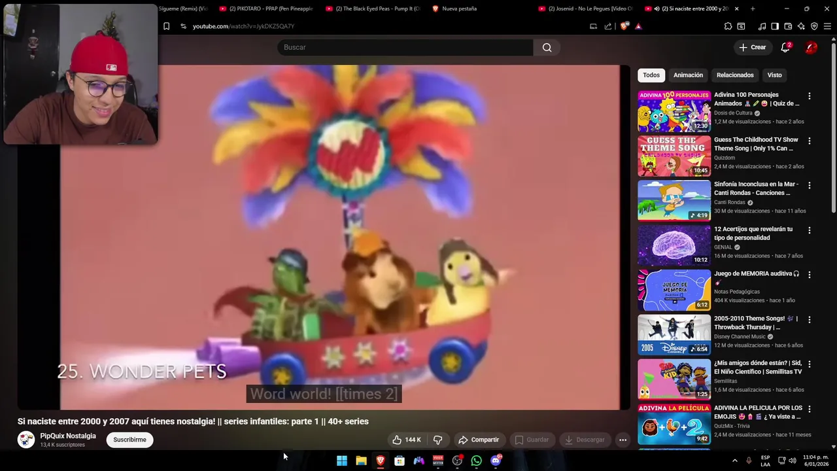Image resolution: width=837 pixels, height=471 pixels.
Task: Switch to the PIKOTARO - PPAP browser tab
Action: 266,9
